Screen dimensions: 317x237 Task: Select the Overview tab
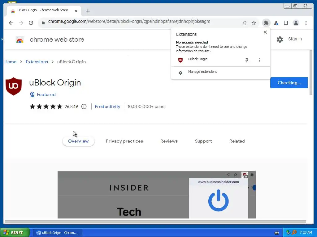point(78,141)
